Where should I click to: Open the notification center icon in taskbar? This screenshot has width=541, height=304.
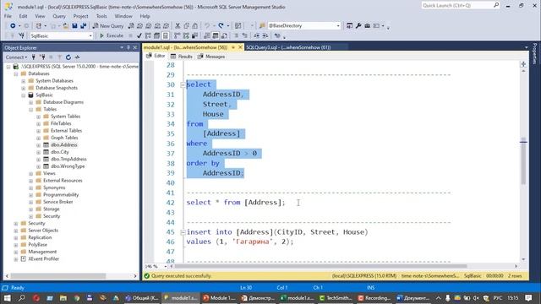tap(528, 298)
